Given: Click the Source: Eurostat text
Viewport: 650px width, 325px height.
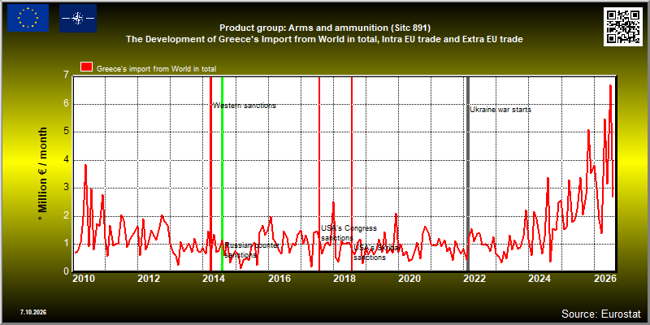Looking at the screenshot, I should coord(601,313).
